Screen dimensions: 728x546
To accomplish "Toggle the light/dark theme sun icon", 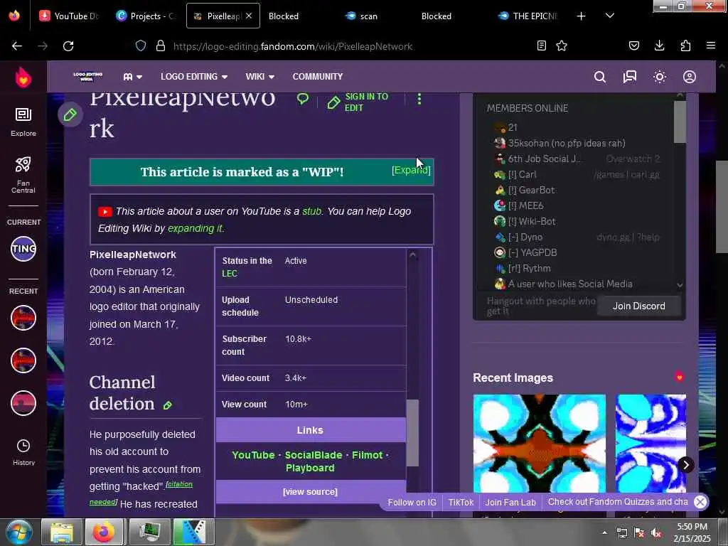I will coord(660,77).
